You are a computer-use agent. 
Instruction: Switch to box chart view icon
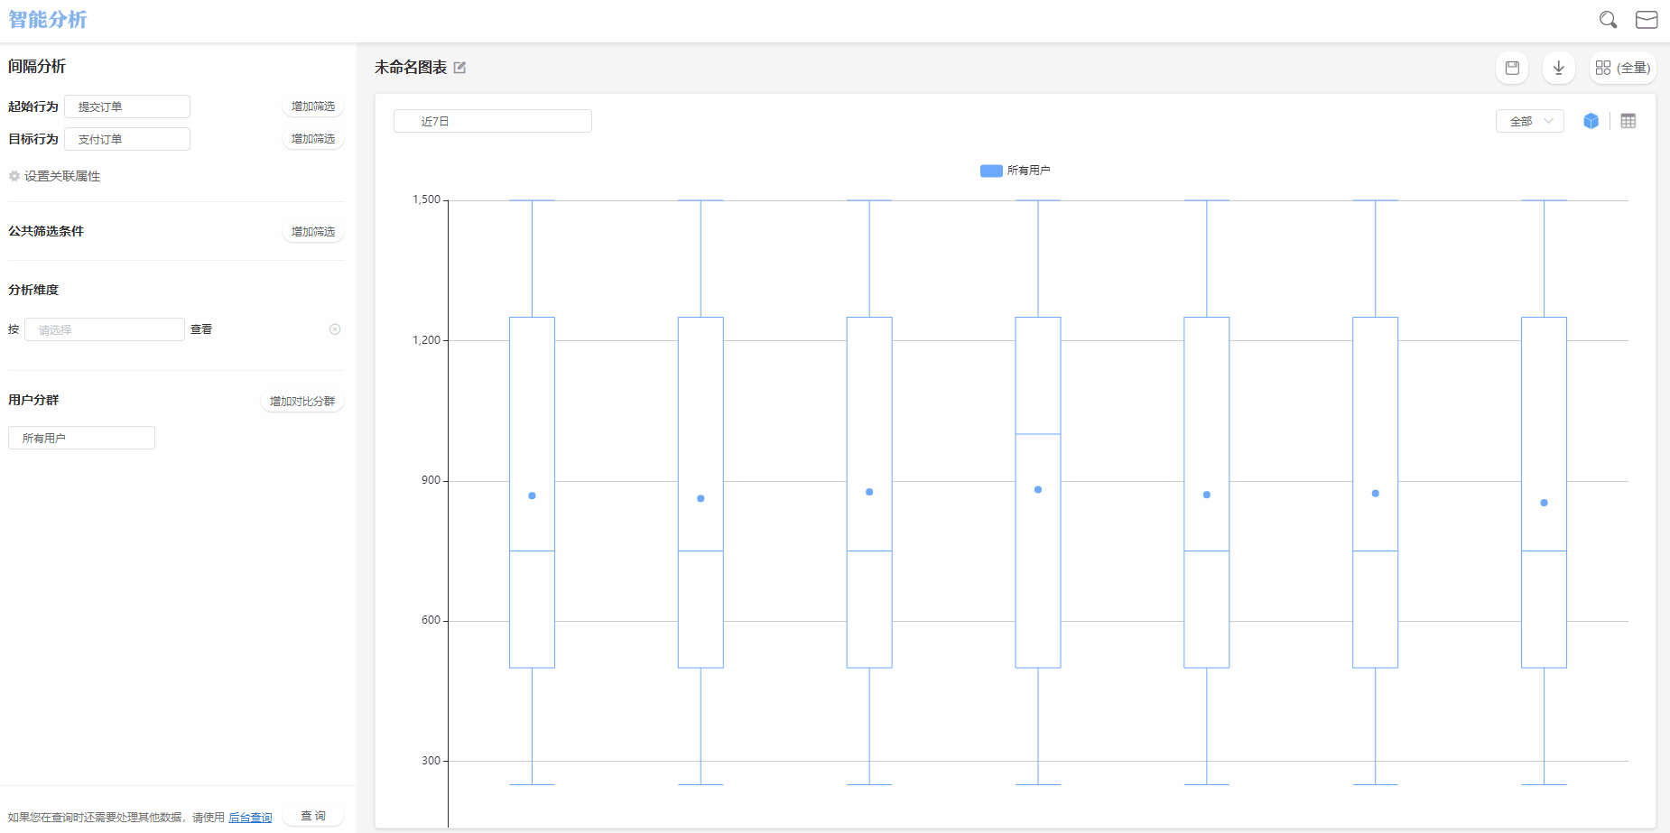click(1591, 121)
